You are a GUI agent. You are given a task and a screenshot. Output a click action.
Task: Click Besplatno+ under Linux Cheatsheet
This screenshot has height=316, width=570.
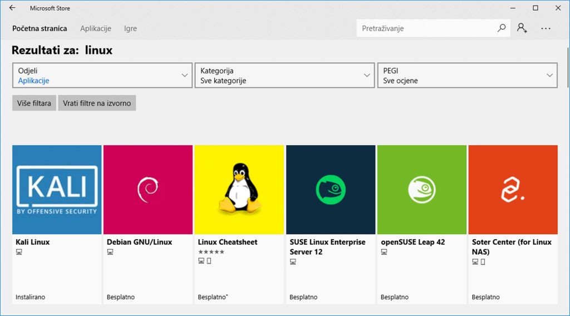tap(213, 297)
